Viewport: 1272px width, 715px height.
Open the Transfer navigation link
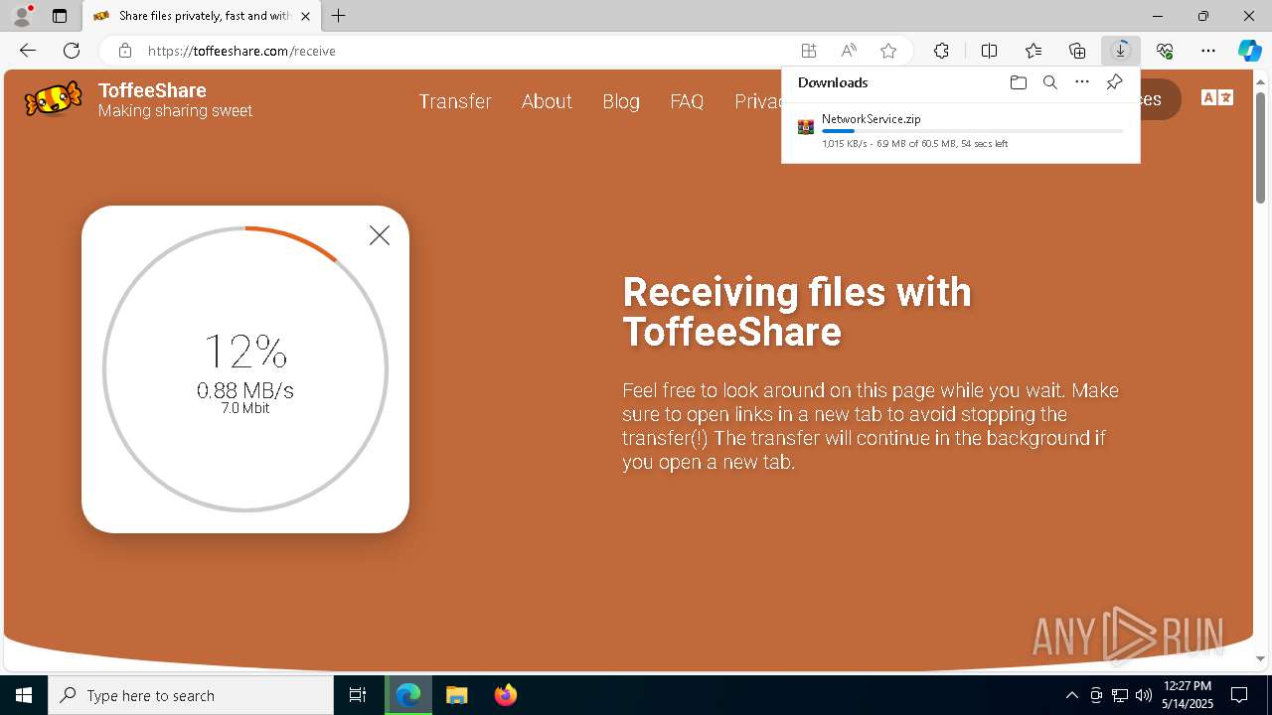455,101
